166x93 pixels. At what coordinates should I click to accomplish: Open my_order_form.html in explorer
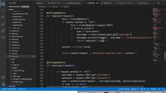(20, 14)
